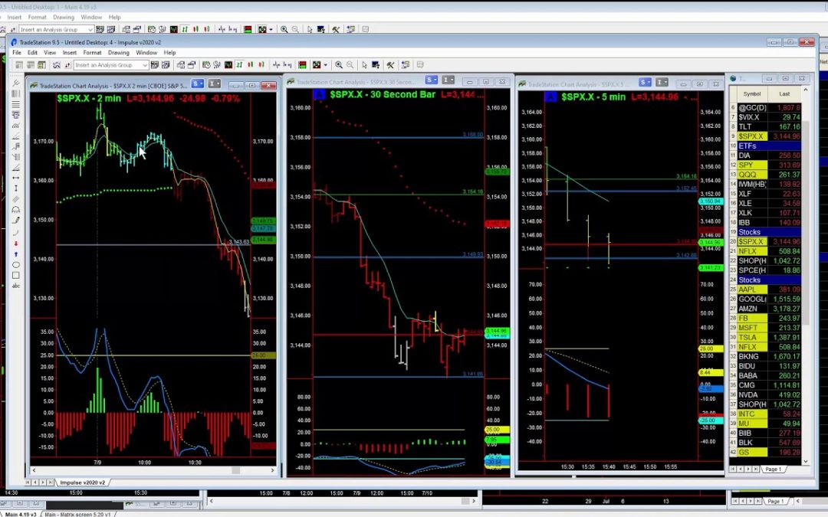Image resolution: width=828 pixels, height=517 pixels.
Task: Select the vertical double-arrow price tool
Action: coord(16,188)
